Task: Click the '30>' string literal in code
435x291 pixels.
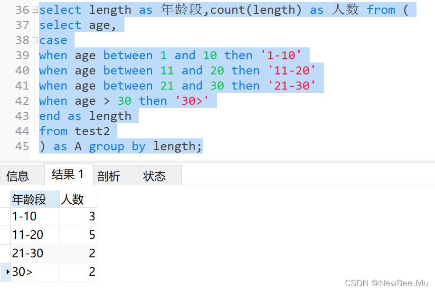Action: [x=192, y=101]
